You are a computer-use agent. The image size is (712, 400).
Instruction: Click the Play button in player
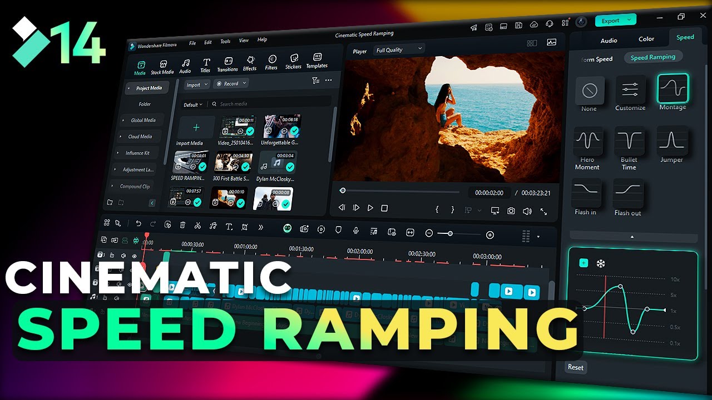point(370,208)
